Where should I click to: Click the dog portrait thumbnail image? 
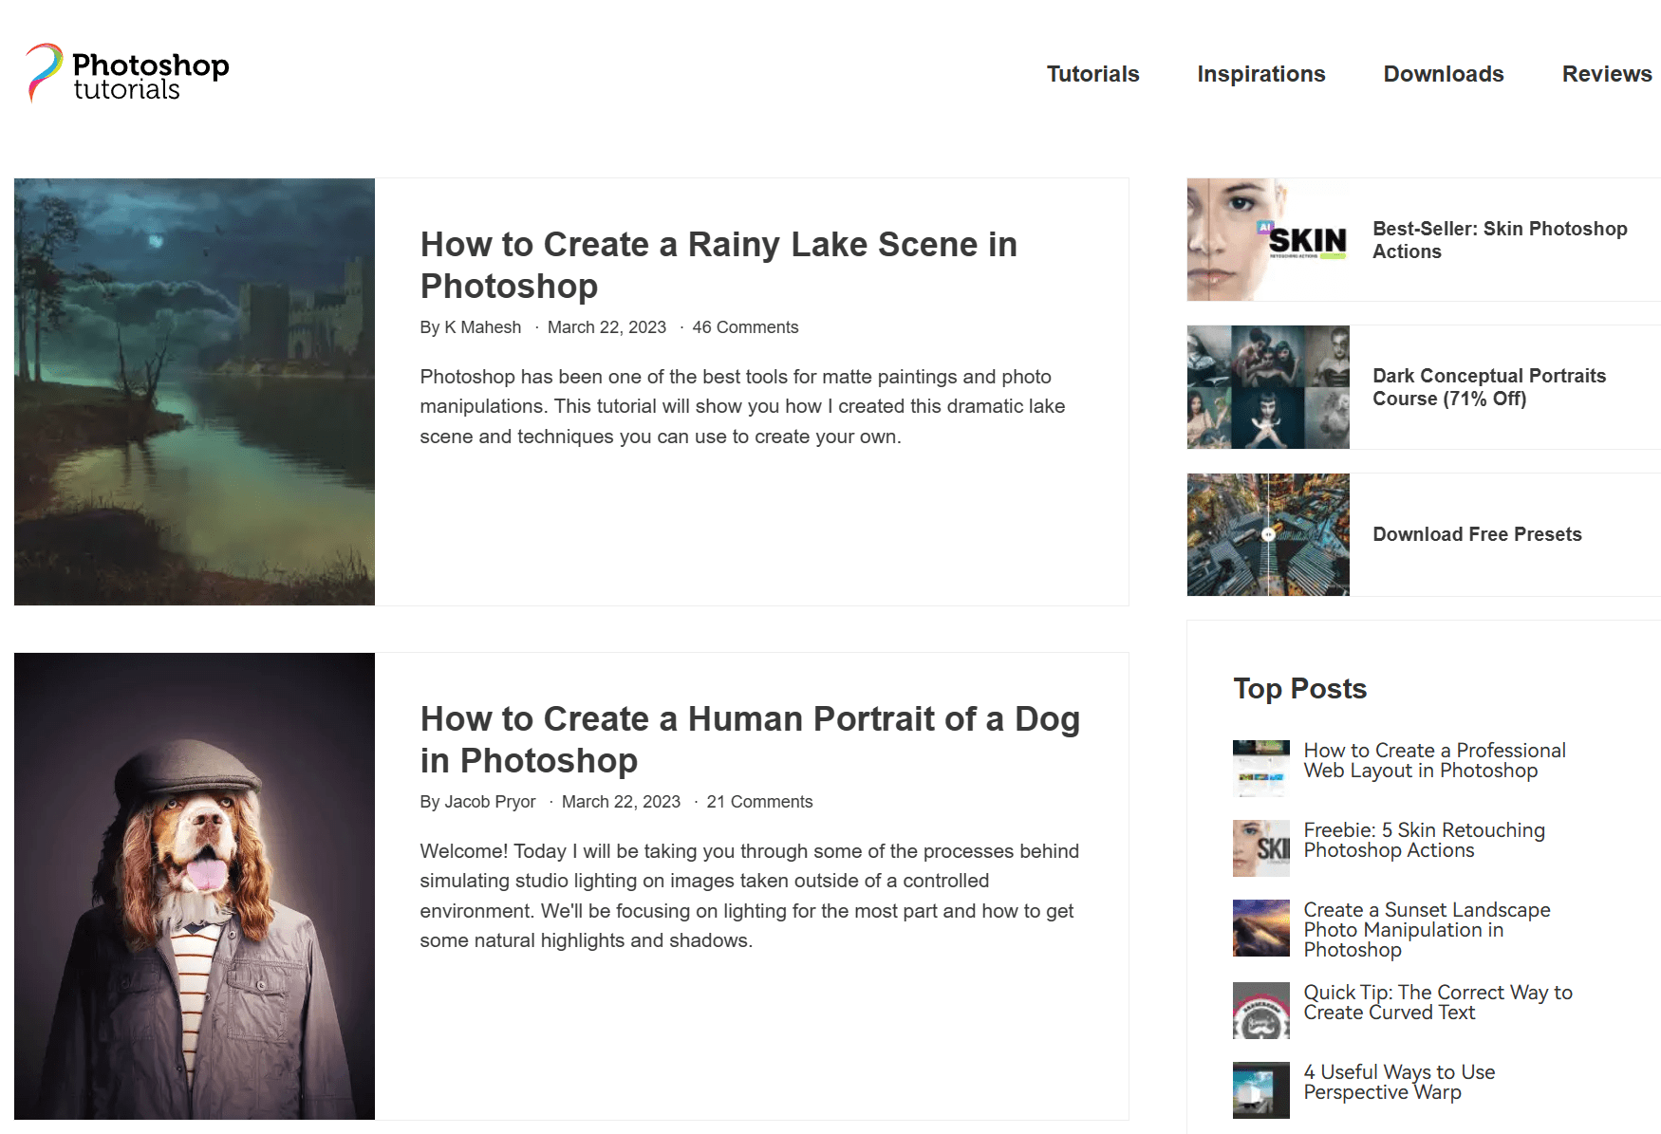195,885
